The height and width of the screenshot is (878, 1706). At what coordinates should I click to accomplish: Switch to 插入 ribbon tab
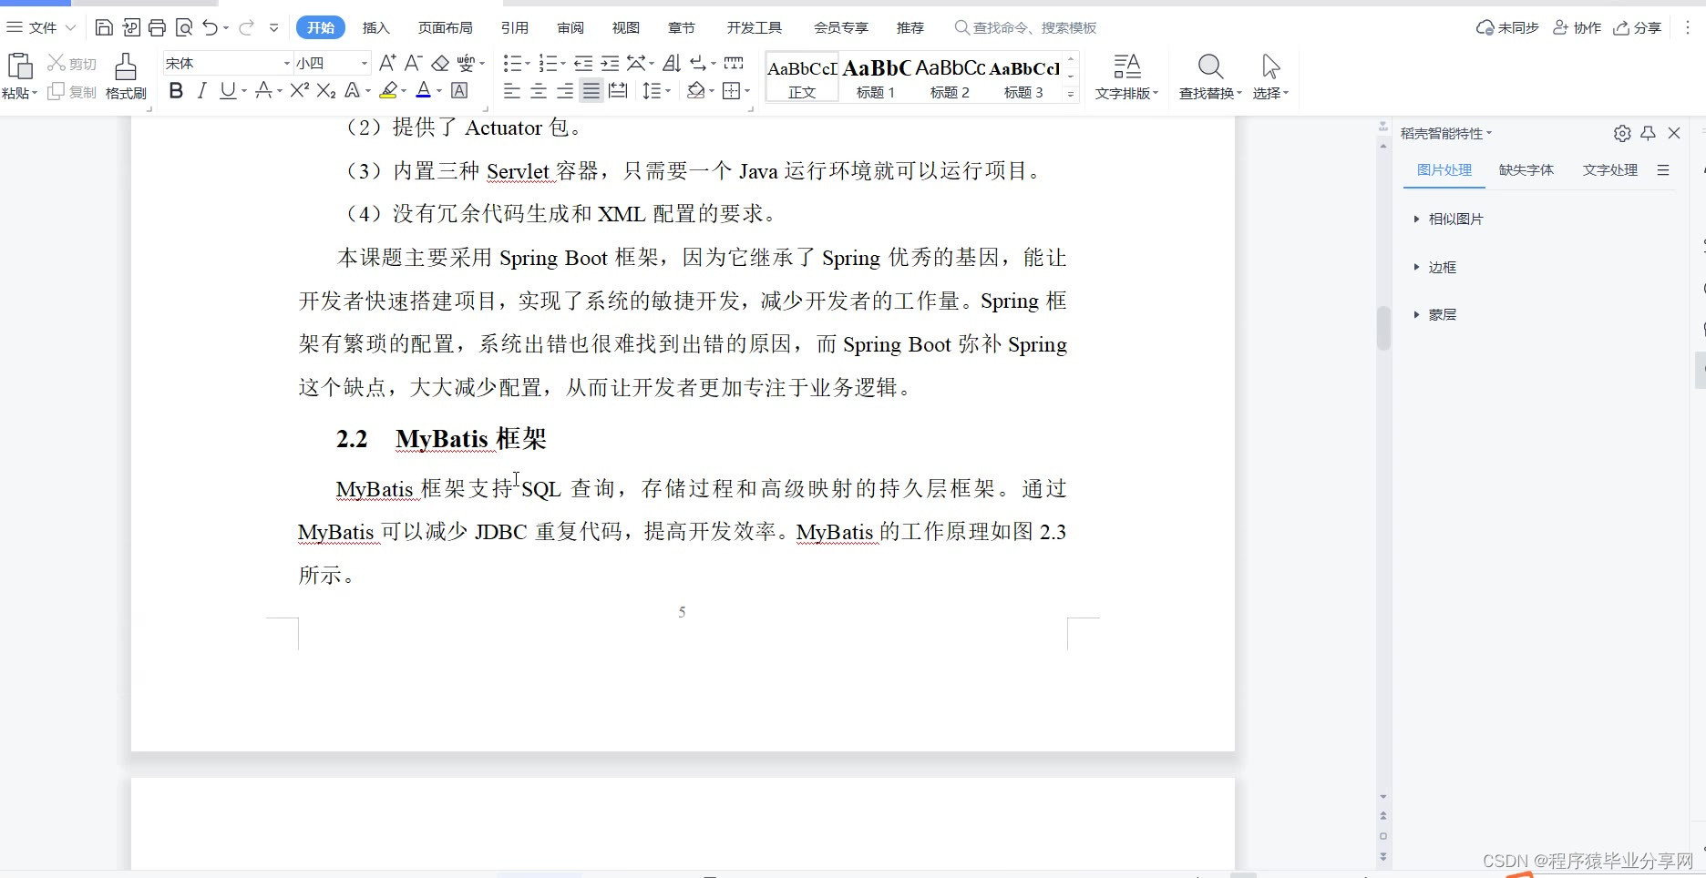coord(375,27)
